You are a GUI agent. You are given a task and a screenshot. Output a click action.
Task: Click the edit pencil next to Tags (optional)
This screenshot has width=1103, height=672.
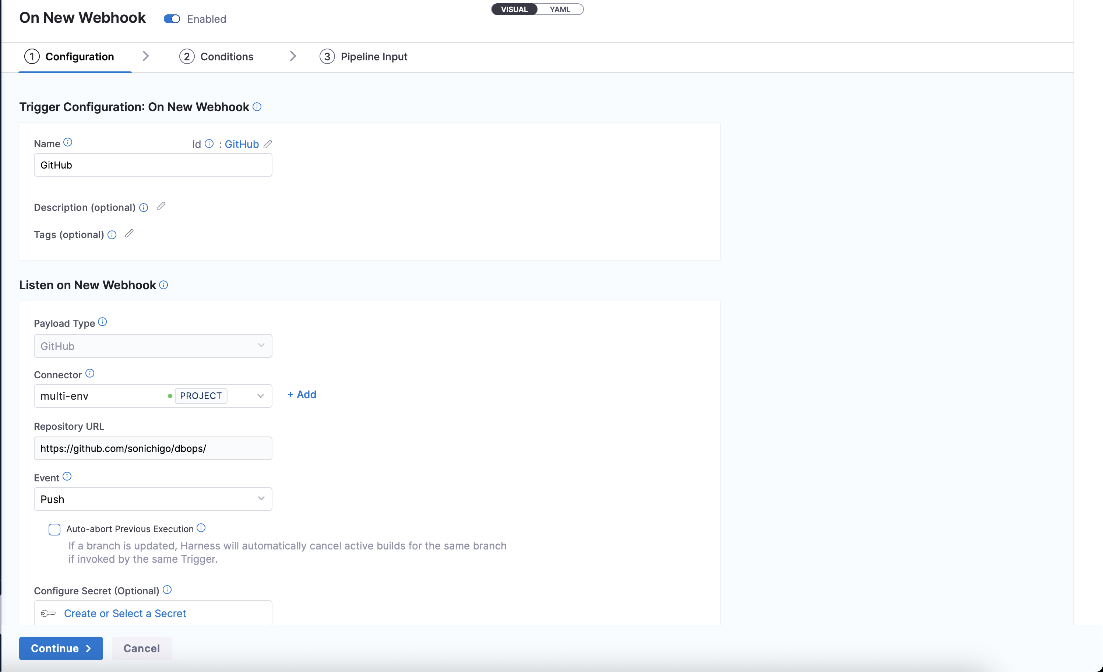129,234
